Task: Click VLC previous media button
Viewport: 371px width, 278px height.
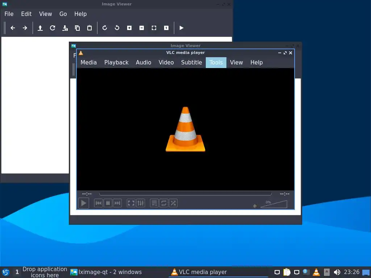Action: point(99,203)
